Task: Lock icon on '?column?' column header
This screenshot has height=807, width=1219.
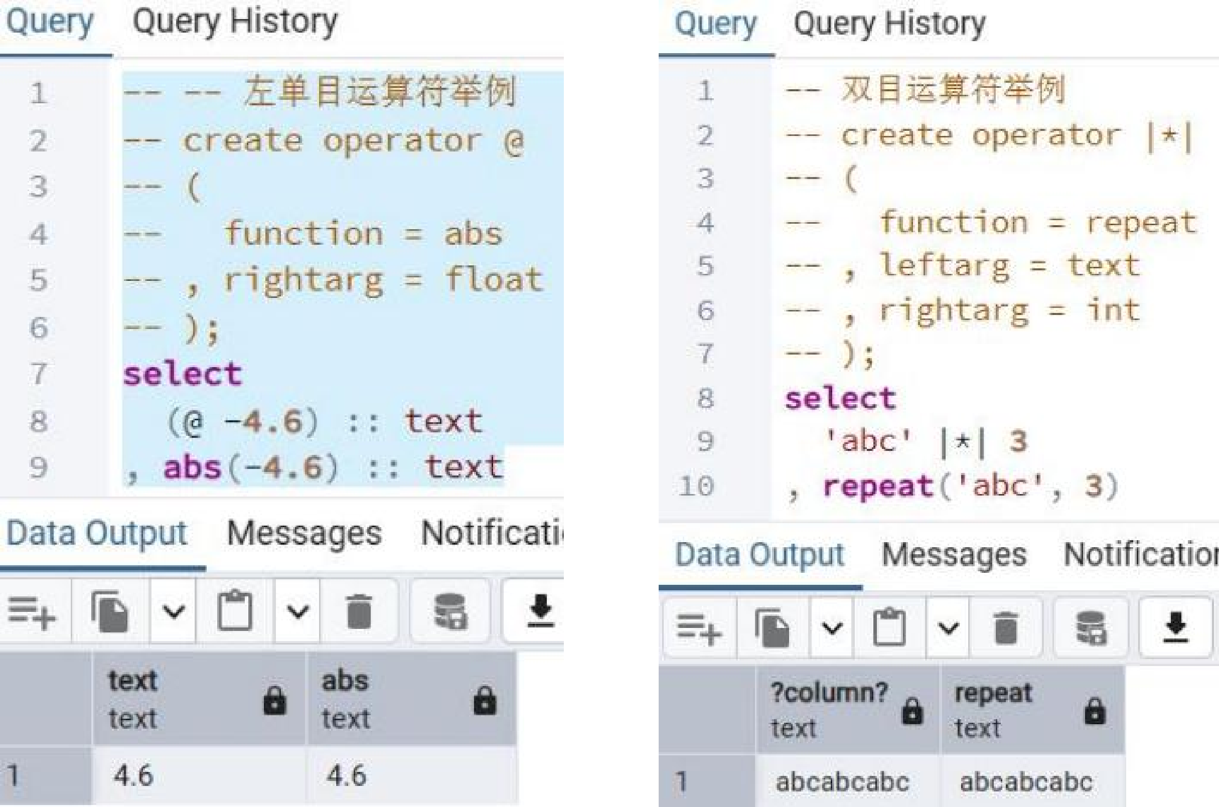Action: [912, 711]
